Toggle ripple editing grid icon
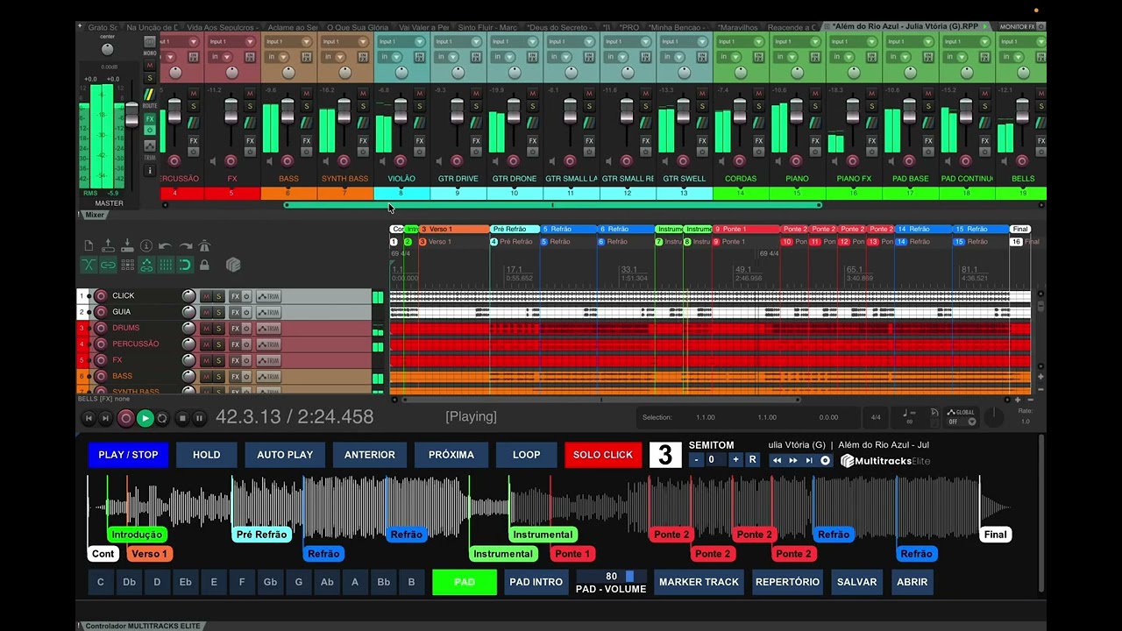This screenshot has width=1122, height=631. (x=127, y=265)
